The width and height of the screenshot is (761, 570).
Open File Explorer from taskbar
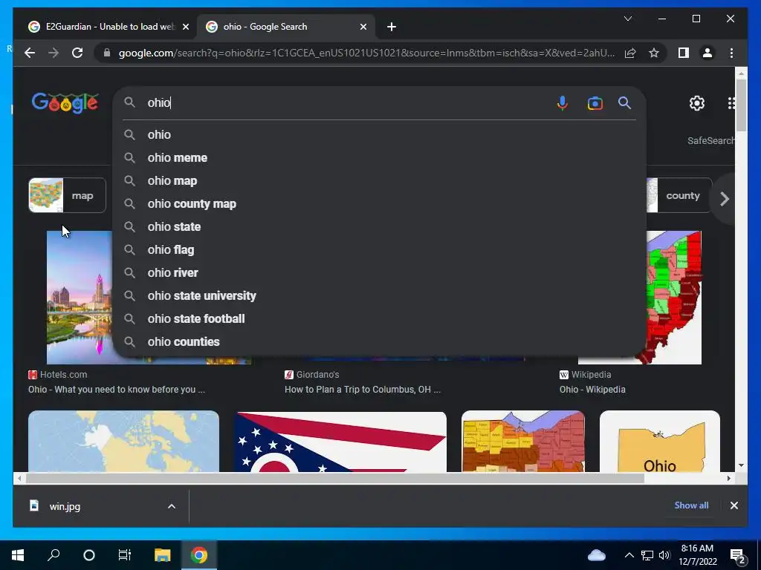pos(163,555)
